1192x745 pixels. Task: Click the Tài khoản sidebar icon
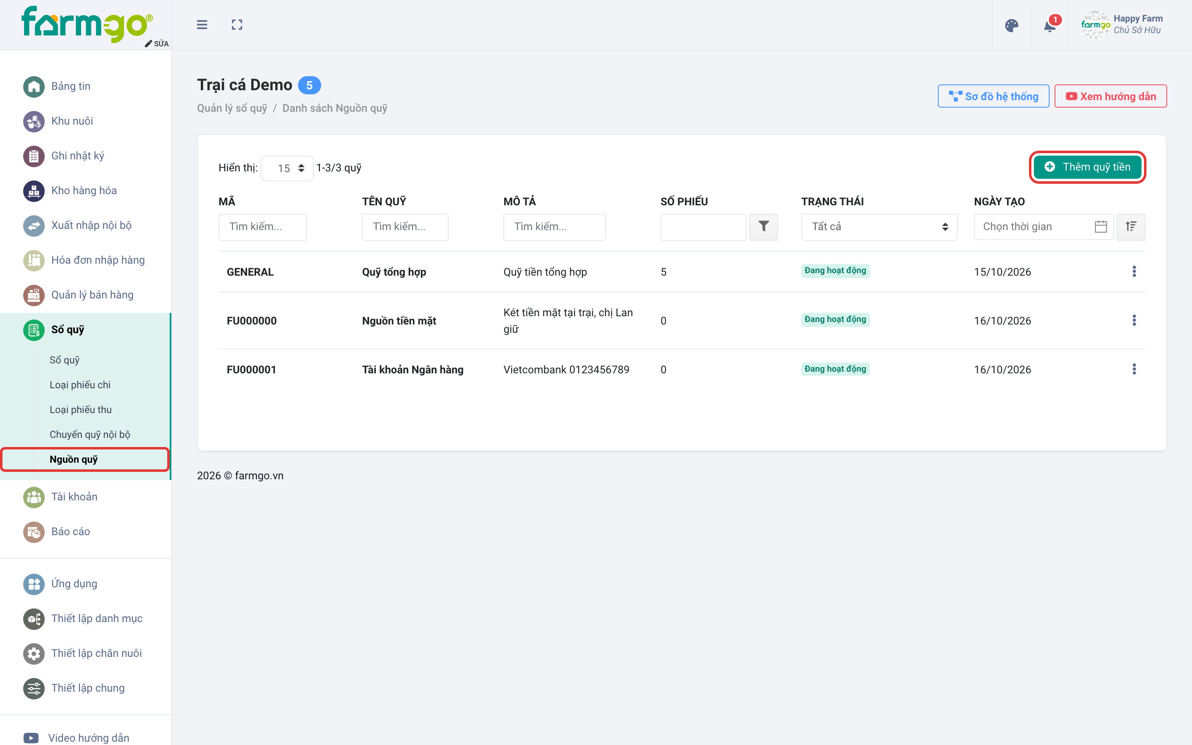(34, 497)
